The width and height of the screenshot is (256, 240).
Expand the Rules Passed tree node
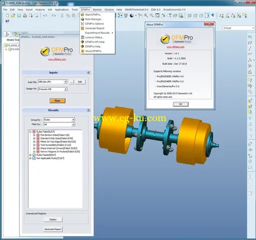(x=30, y=155)
